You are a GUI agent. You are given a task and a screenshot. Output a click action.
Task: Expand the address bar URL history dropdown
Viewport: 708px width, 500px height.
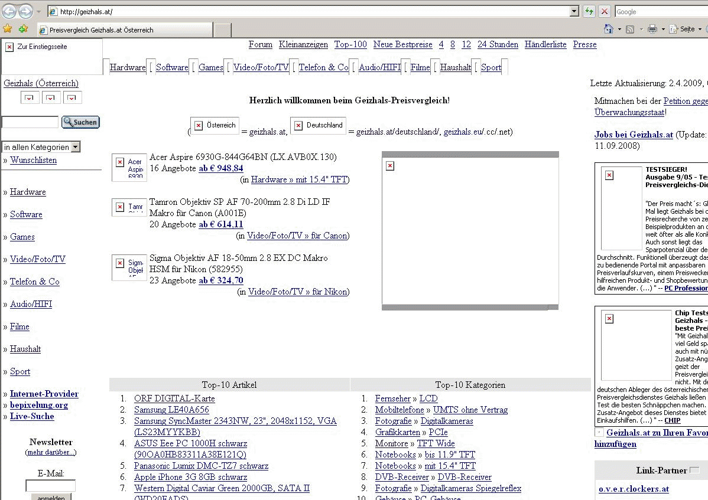(574, 11)
